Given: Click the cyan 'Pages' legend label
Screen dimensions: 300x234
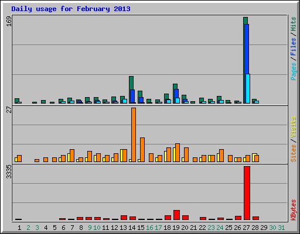Looking at the screenshot, I should pyautogui.click(x=293, y=71).
